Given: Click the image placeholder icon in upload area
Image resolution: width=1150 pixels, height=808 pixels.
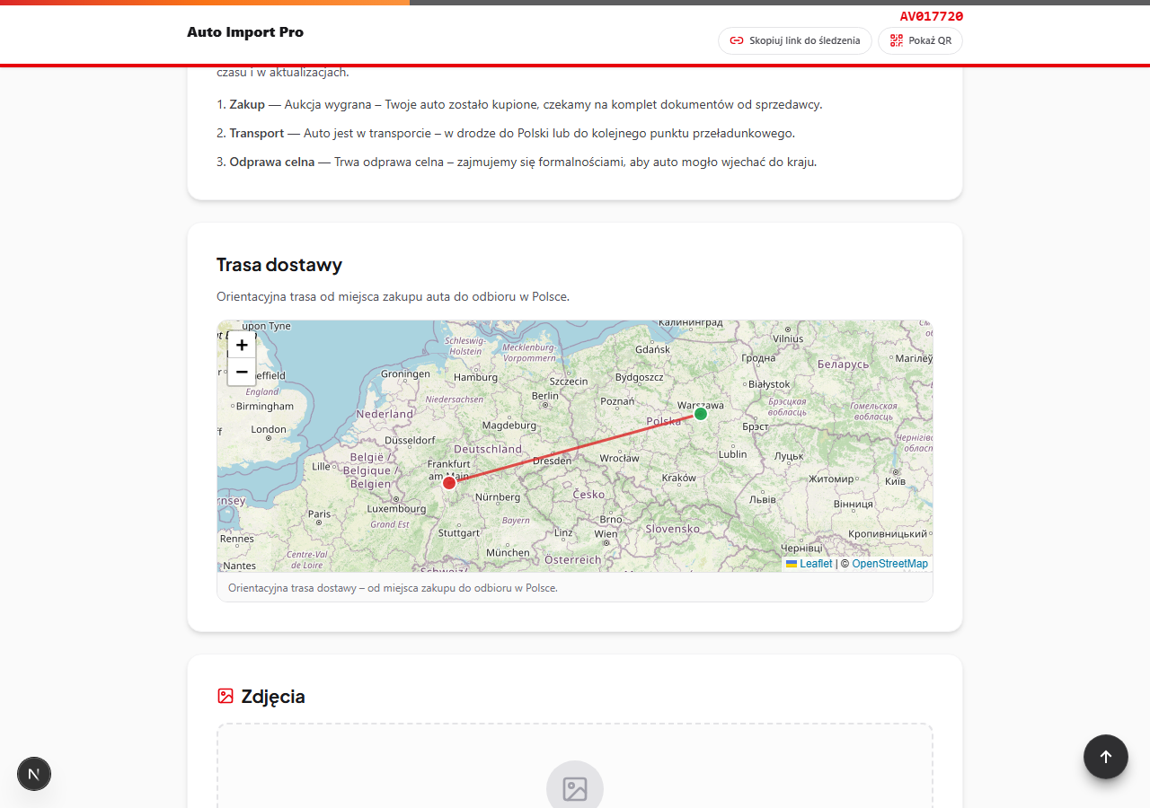Looking at the screenshot, I should 575,788.
